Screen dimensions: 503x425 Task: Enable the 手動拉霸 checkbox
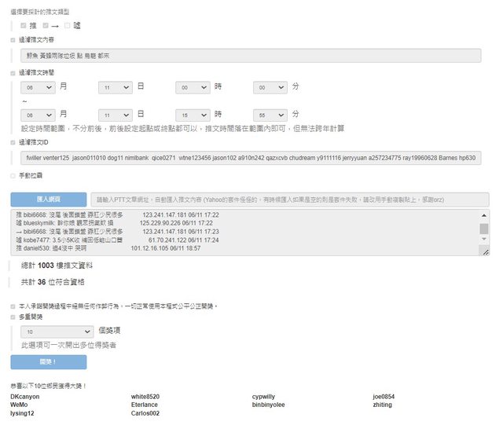(x=13, y=175)
